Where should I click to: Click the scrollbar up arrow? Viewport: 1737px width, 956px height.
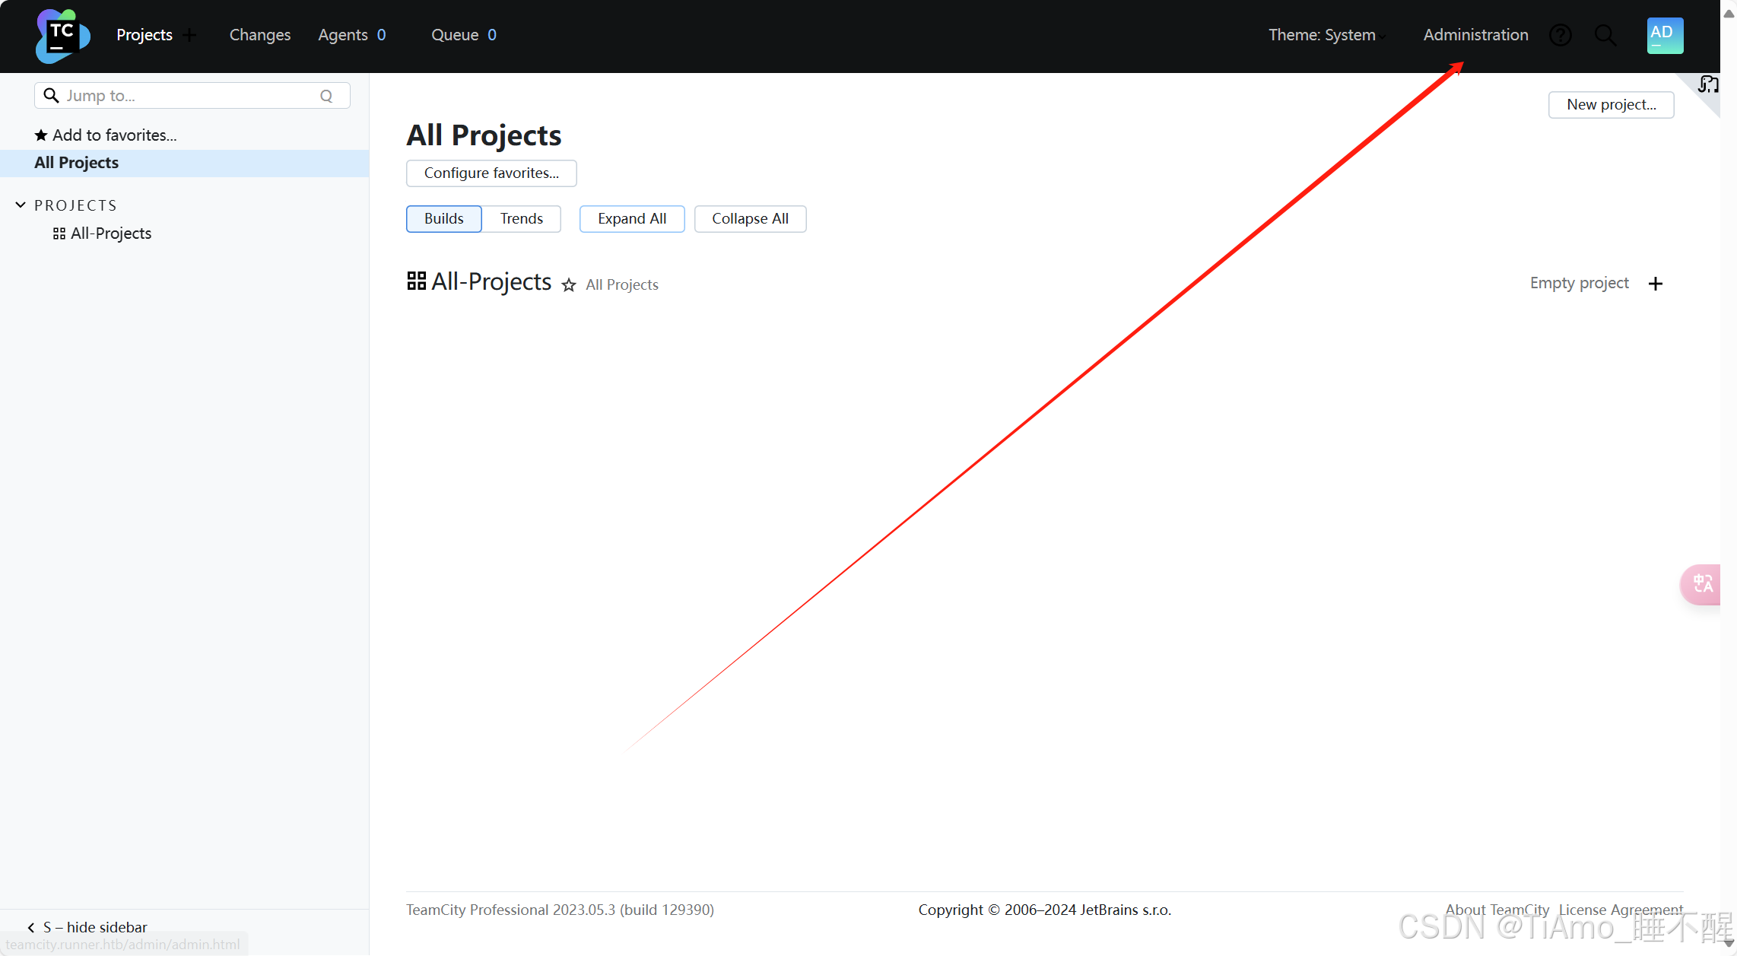(x=1729, y=13)
